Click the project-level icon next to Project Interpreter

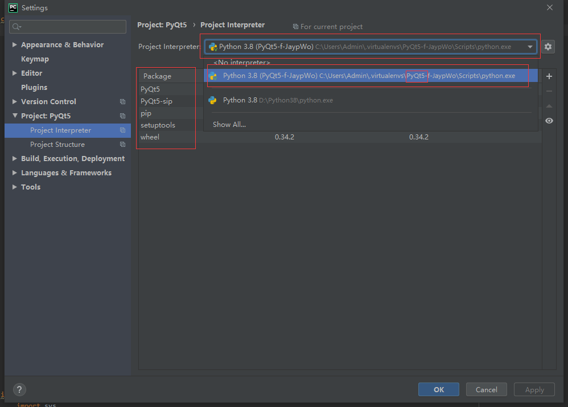122,130
